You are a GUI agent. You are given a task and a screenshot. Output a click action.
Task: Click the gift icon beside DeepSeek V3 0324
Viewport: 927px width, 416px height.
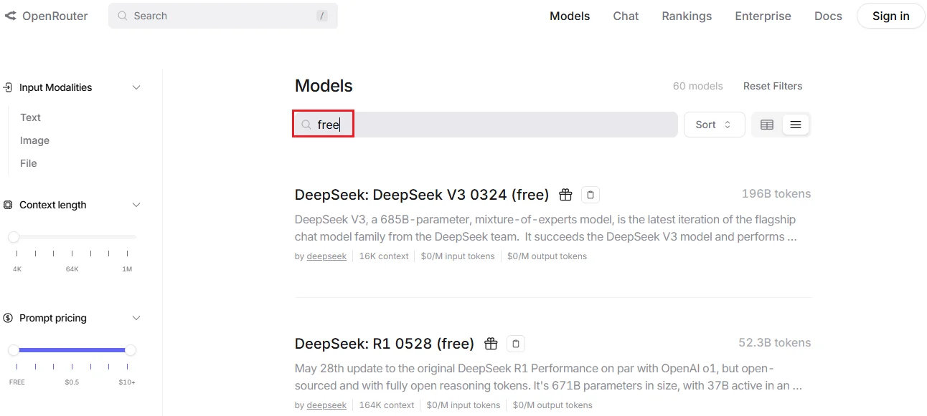(x=565, y=195)
